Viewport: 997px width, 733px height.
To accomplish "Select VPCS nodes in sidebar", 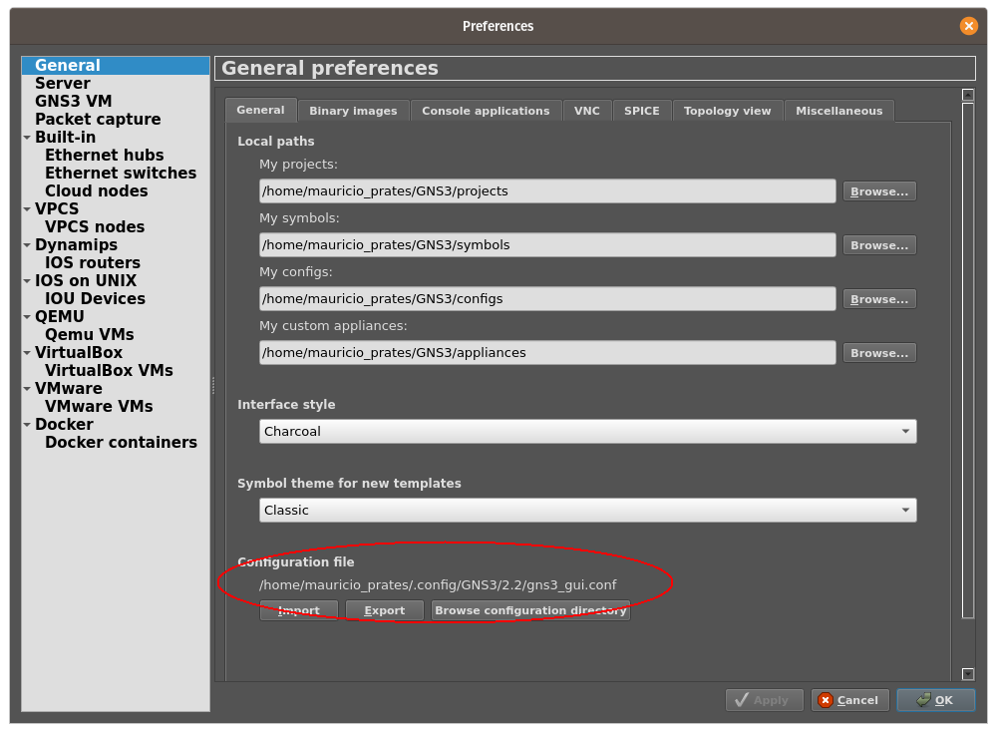I will (94, 226).
